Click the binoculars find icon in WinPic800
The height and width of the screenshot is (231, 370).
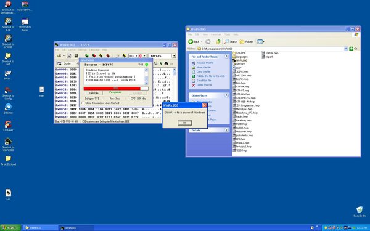[166, 63]
